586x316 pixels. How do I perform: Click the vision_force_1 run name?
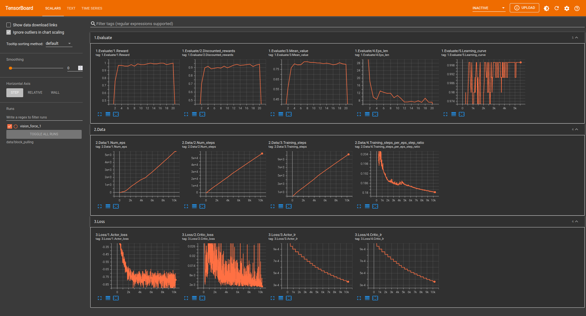tap(31, 126)
